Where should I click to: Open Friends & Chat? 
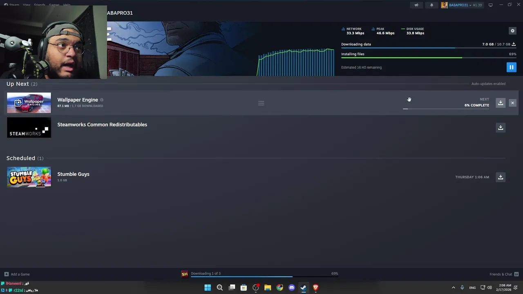pos(504,274)
